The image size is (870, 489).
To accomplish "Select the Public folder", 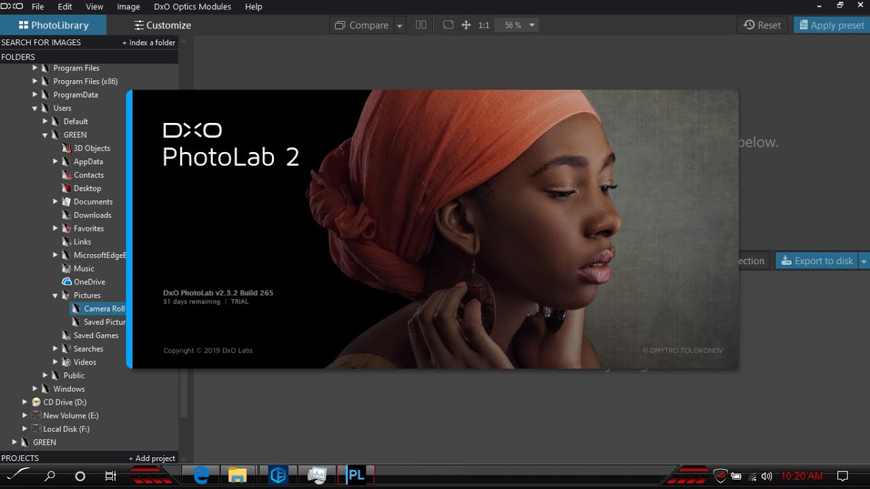I will click(x=74, y=376).
